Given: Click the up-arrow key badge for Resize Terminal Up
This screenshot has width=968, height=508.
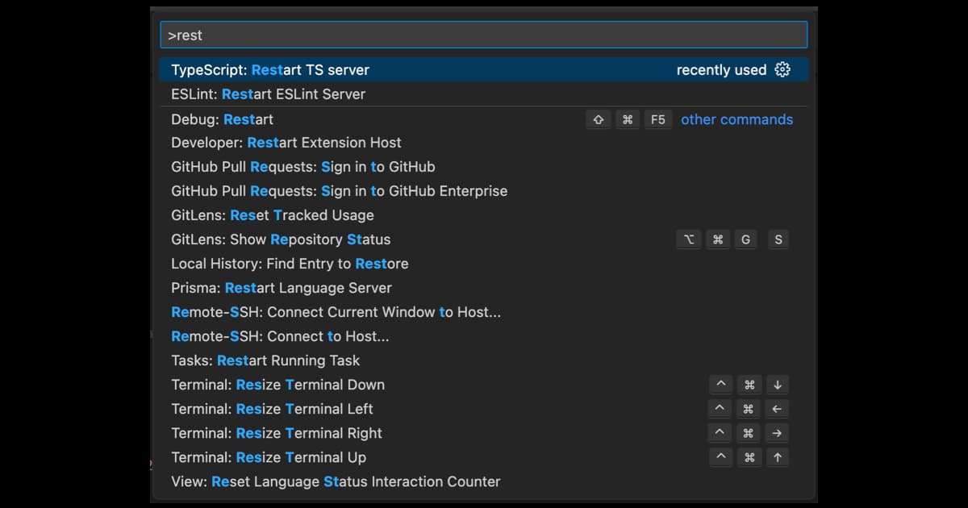Looking at the screenshot, I should (778, 457).
